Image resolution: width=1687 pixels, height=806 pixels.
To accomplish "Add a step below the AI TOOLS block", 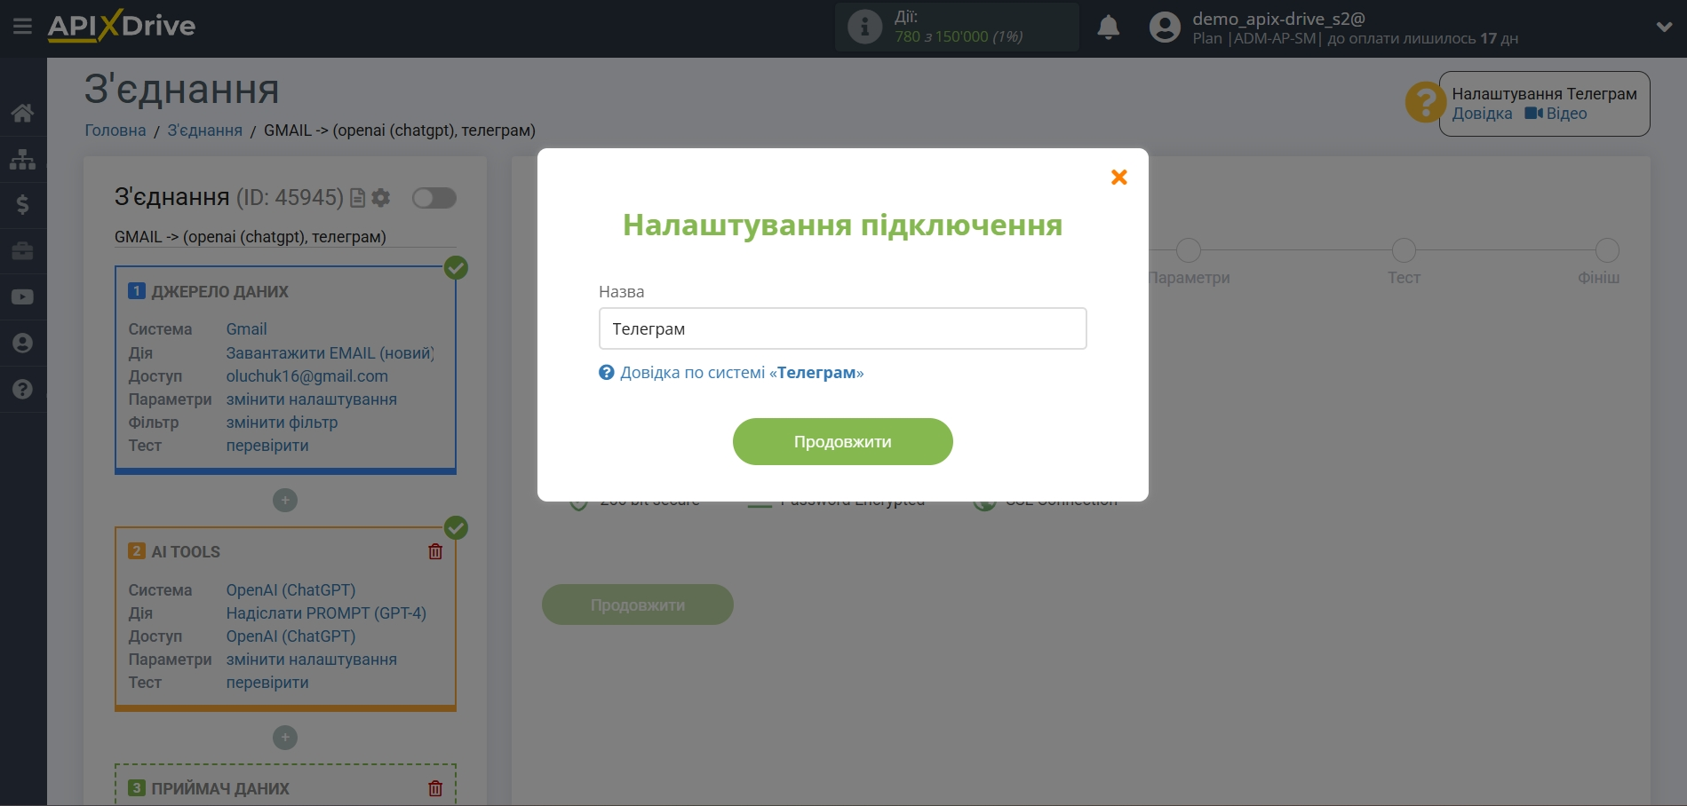I will [x=285, y=738].
